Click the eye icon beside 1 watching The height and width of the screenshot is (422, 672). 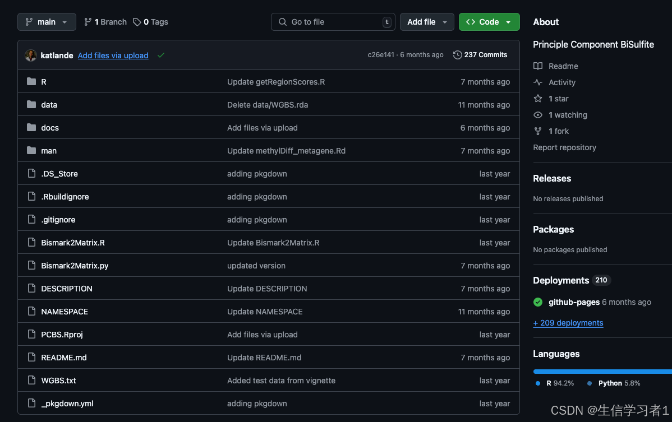coord(538,115)
